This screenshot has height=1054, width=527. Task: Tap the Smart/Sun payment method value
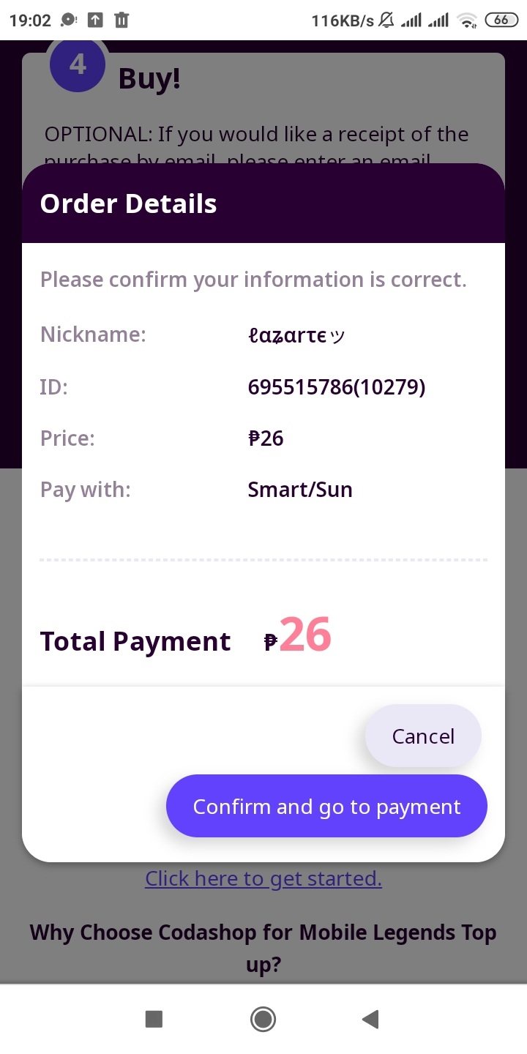click(300, 490)
